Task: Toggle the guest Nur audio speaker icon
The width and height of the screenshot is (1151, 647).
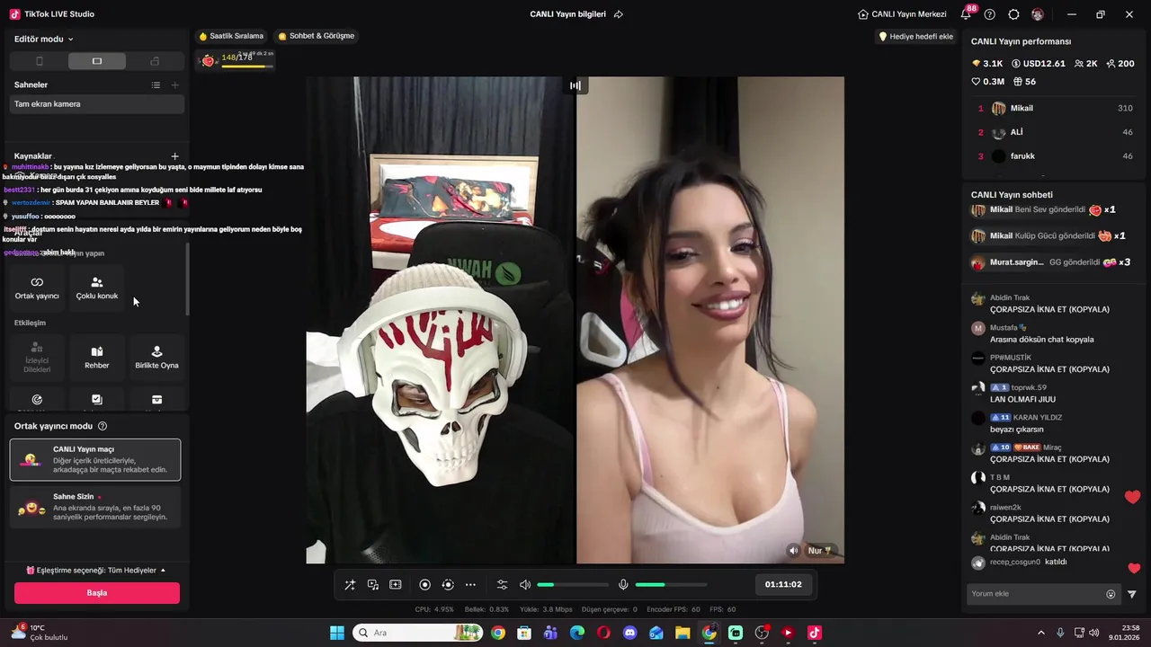Action: point(793,551)
